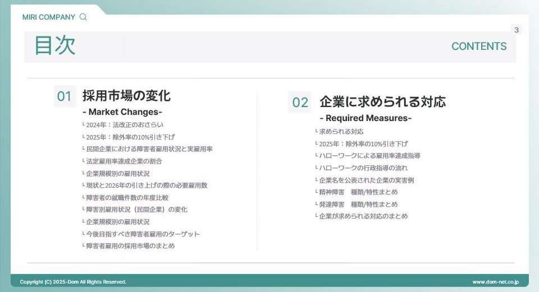
Task: Click 今後目指すべき障害者雇用のターゲット entry
Action: [x=143, y=234]
